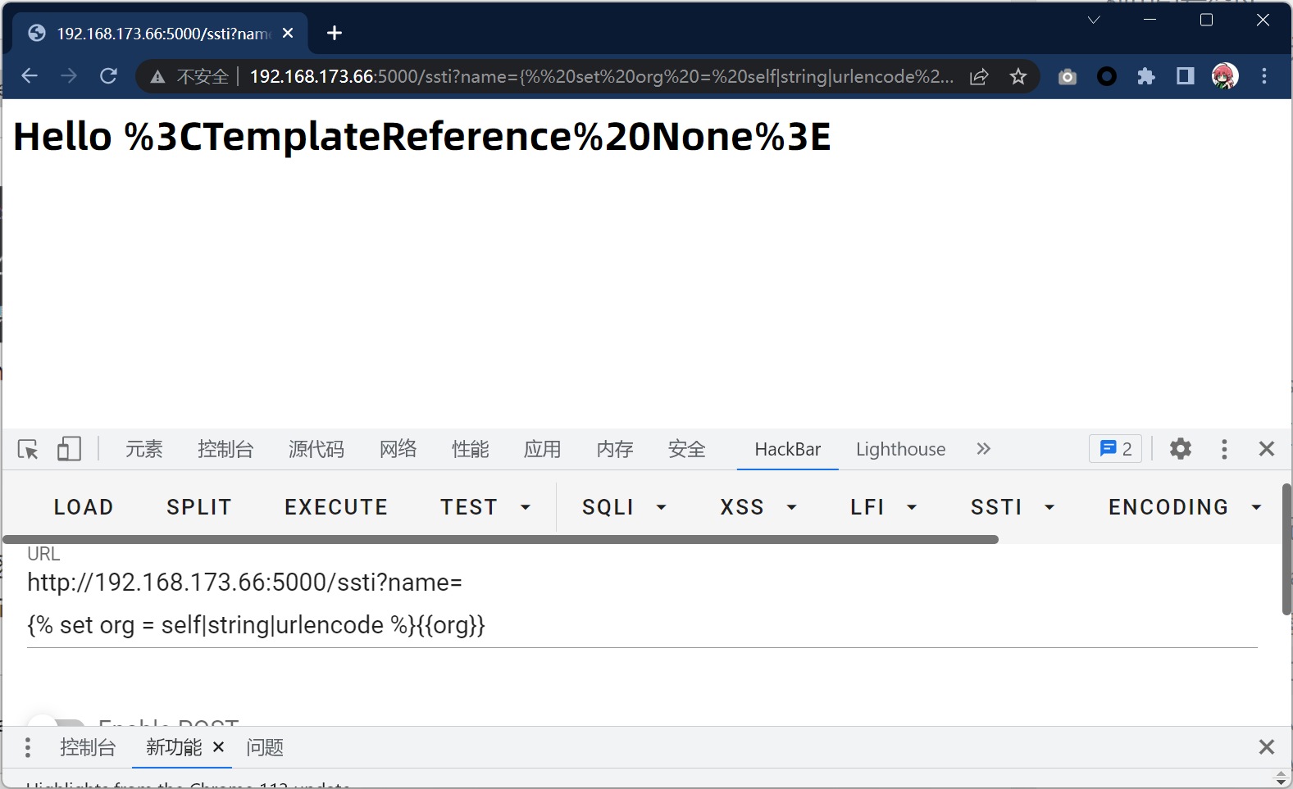Open the ENCODING dropdown in HackBar

pos(1183,507)
